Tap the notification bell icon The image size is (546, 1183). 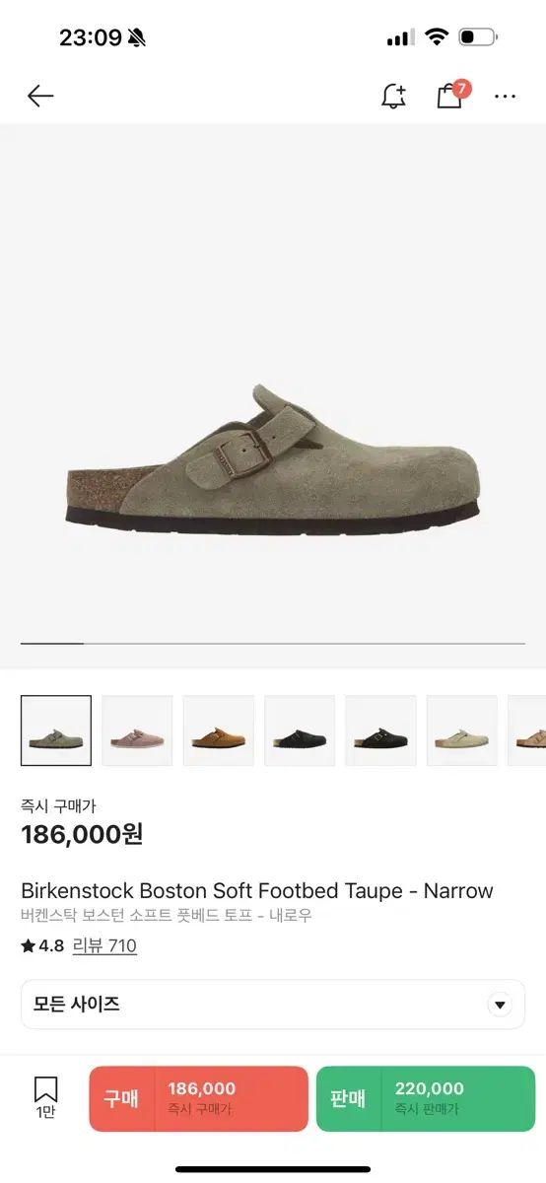click(x=393, y=96)
